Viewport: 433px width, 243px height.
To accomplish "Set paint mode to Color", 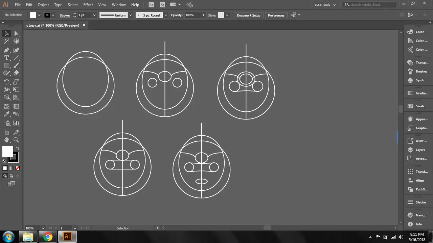I will (5, 168).
